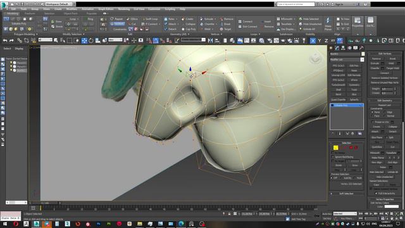The image size is (405, 228).
Task: Click the Symmetry modifier button
Action: pyautogui.click(x=354, y=85)
